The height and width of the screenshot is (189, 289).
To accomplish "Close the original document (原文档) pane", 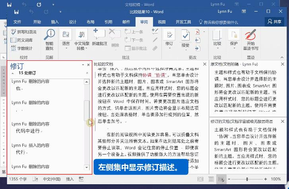I will click(283, 64).
